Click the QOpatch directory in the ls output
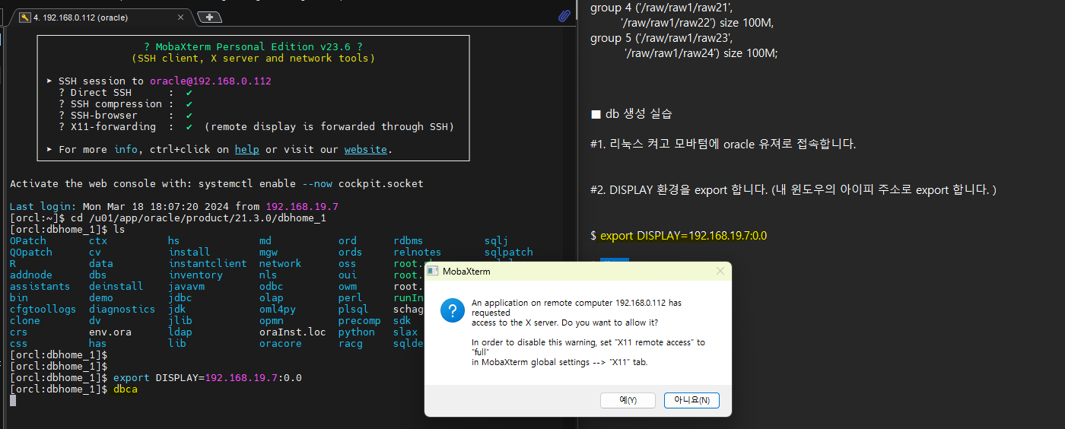The height and width of the screenshot is (429, 1065). click(x=31, y=253)
